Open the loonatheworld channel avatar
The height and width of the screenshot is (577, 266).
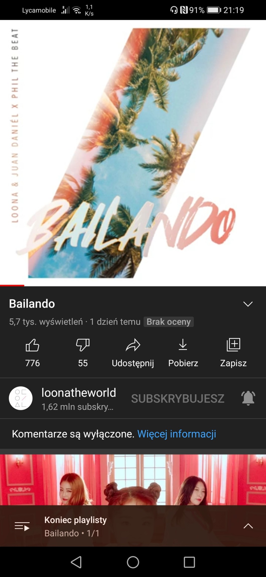[21, 398]
